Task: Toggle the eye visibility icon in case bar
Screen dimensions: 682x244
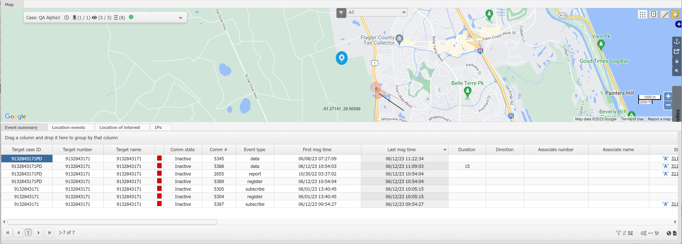Action: pyautogui.click(x=94, y=17)
